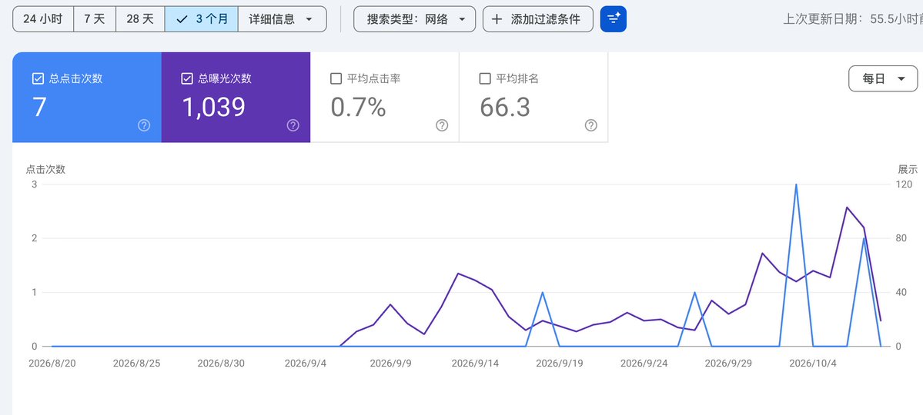Image resolution: width=923 pixels, height=415 pixels.
Task: Click the 点击次数 axis title
Action: pyautogui.click(x=45, y=170)
